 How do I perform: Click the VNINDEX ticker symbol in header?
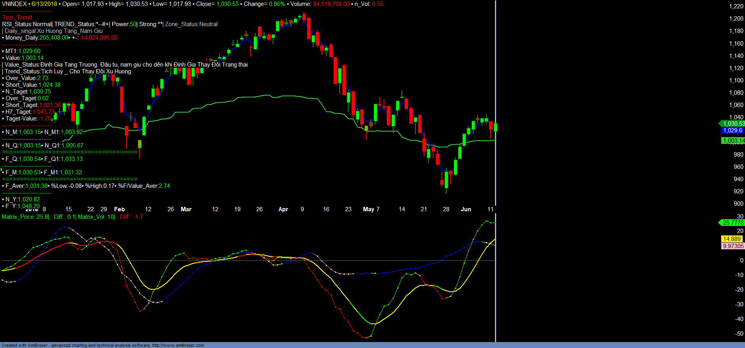click(14, 4)
